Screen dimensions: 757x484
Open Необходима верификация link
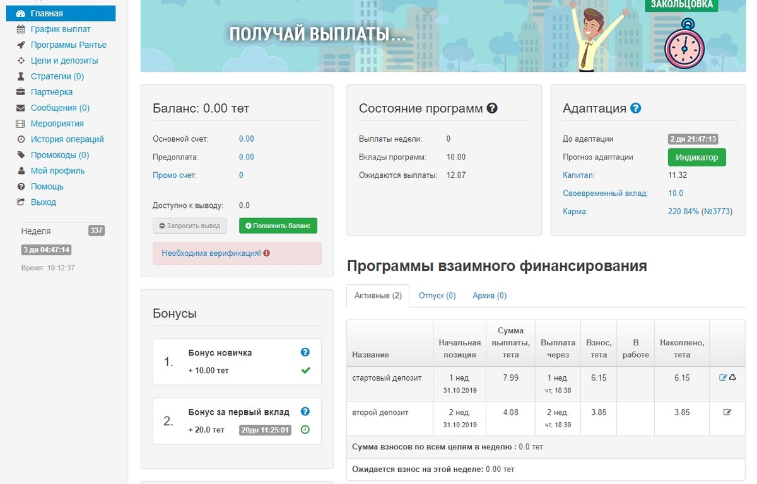211,253
